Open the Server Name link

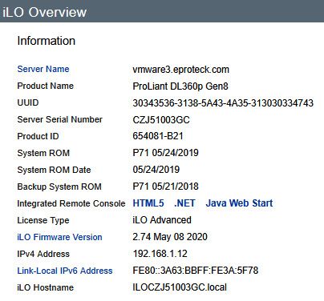click(43, 69)
